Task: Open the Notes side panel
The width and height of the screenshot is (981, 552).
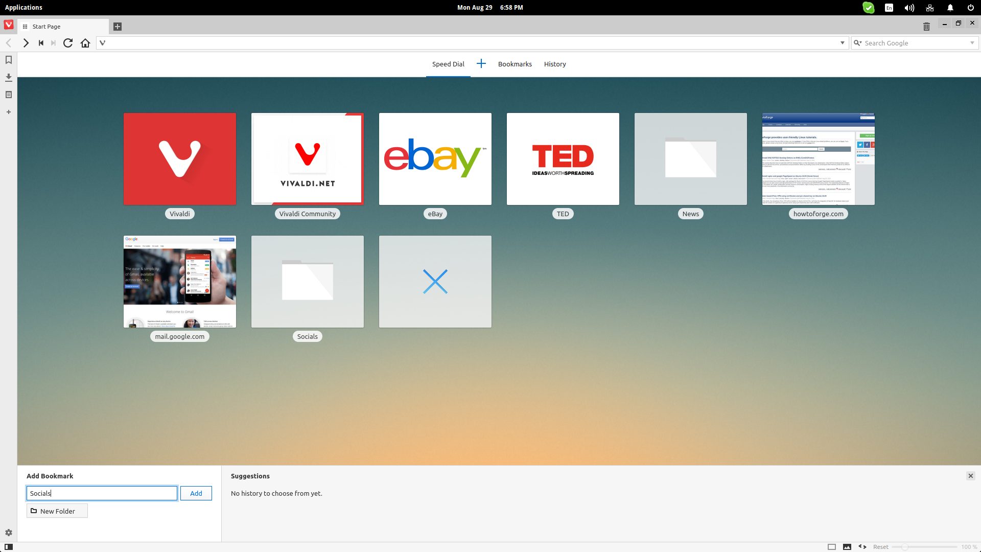Action: (x=9, y=95)
